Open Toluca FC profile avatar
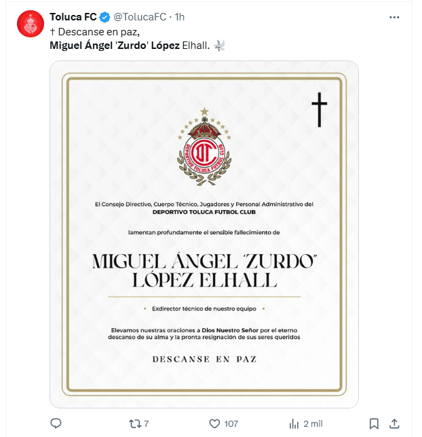This screenshot has width=422, height=437. [31, 24]
